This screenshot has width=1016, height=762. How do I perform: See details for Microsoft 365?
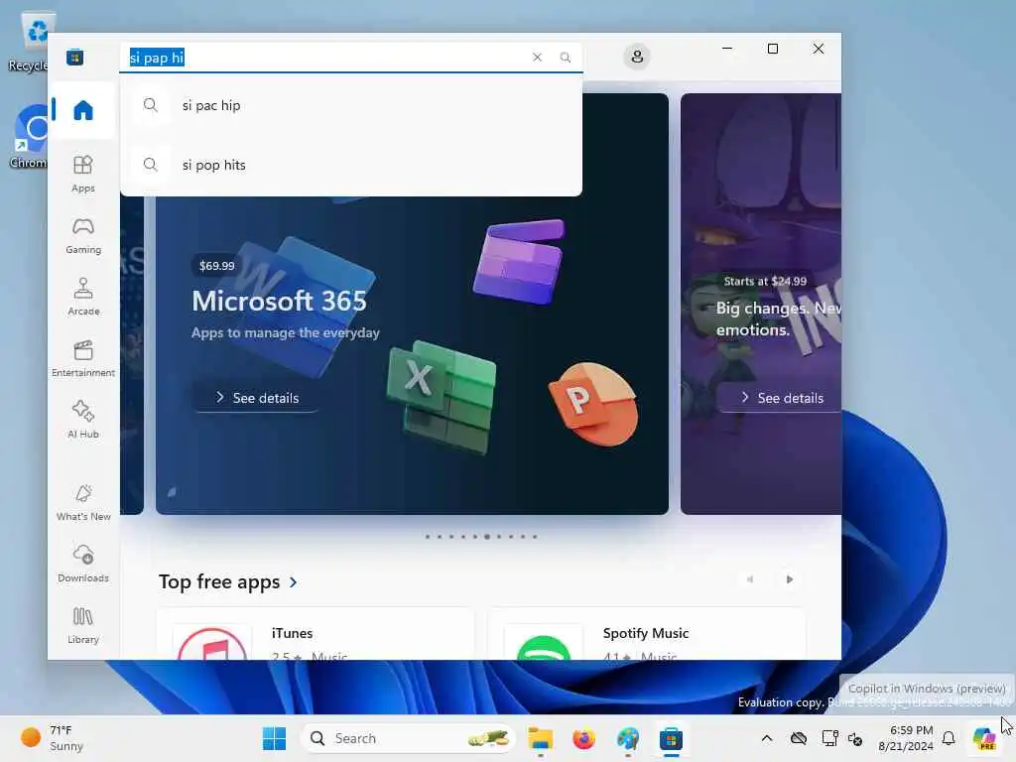pos(257,398)
